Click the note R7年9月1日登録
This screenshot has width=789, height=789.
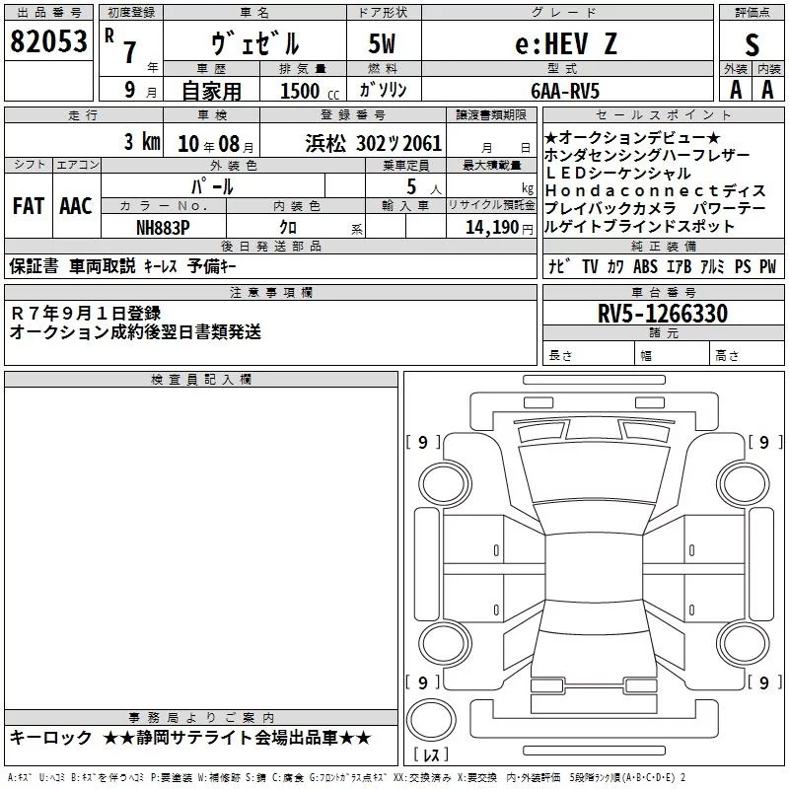[85, 313]
